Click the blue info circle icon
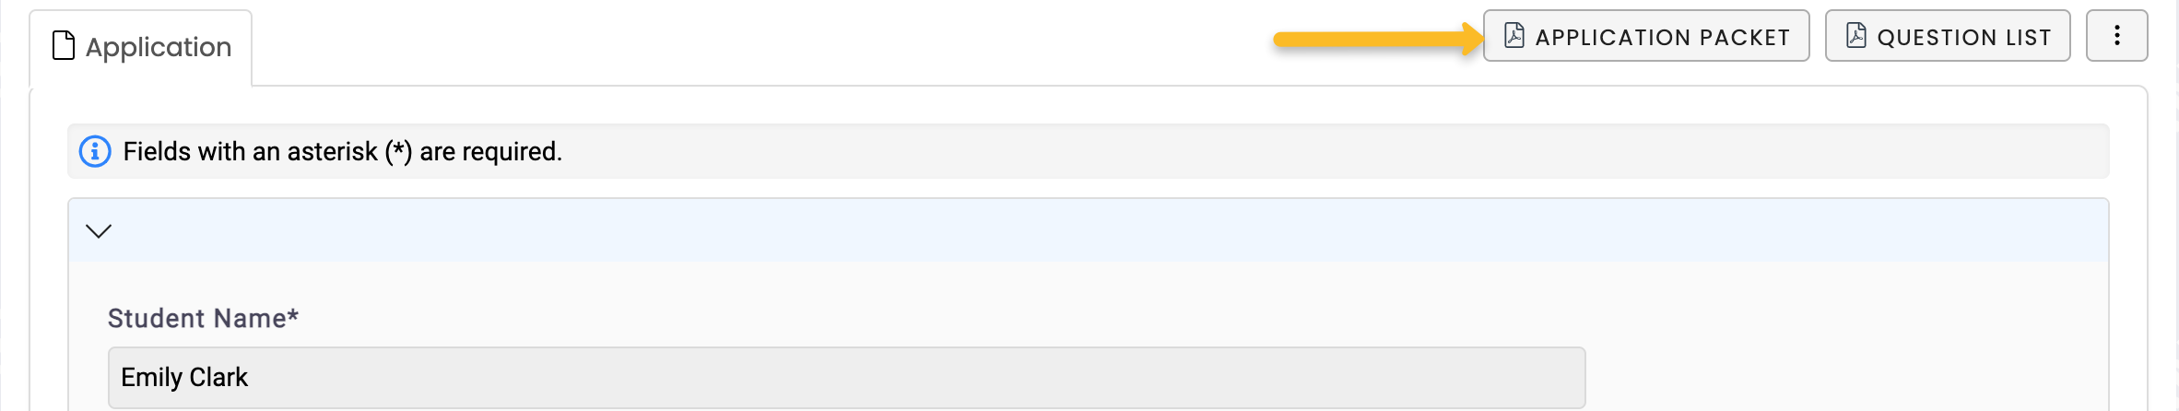Viewport: 2179px width, 411px height. pyautogui.click(x=95, y=151)
